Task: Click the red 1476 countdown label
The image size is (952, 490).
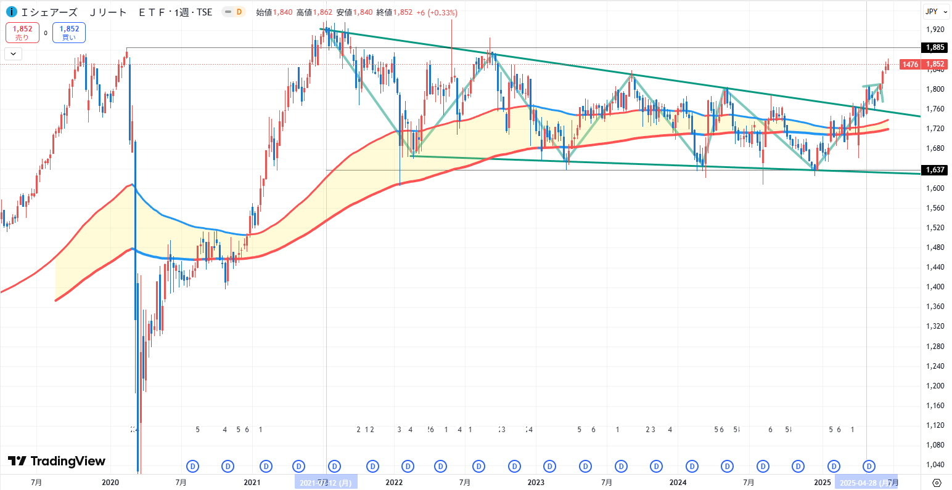Action: coord(909,64)
